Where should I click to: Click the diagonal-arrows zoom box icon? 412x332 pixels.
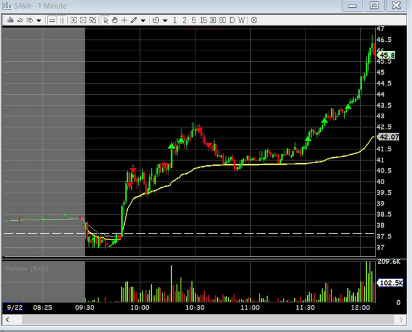coord(92,20)
